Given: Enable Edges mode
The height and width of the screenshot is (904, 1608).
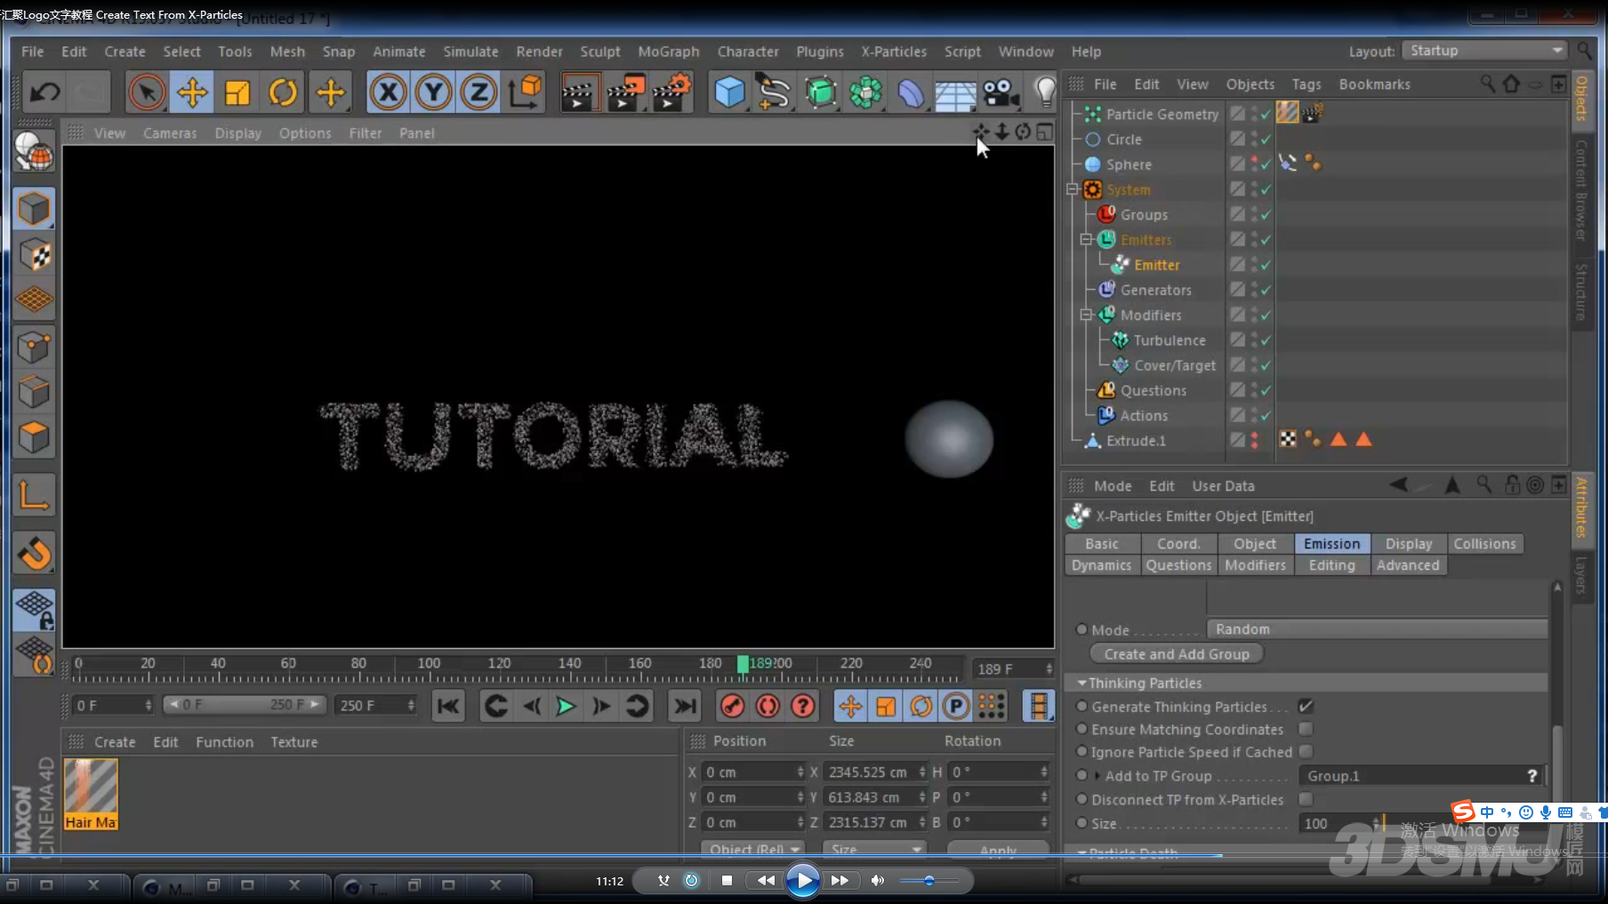Looking at the screenshot, I should (34, 392).
